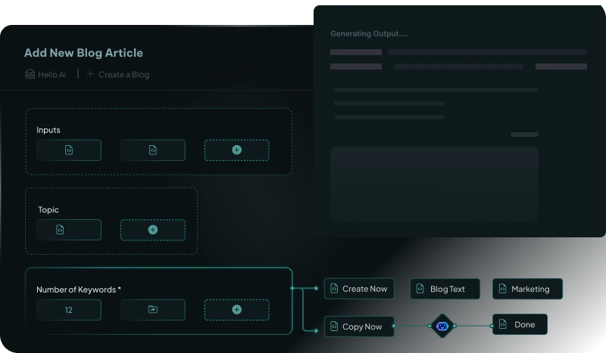Click the Create Now node

359,289
